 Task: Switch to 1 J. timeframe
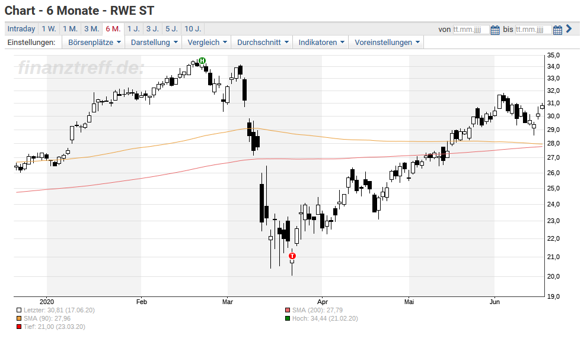coord(133,29)
